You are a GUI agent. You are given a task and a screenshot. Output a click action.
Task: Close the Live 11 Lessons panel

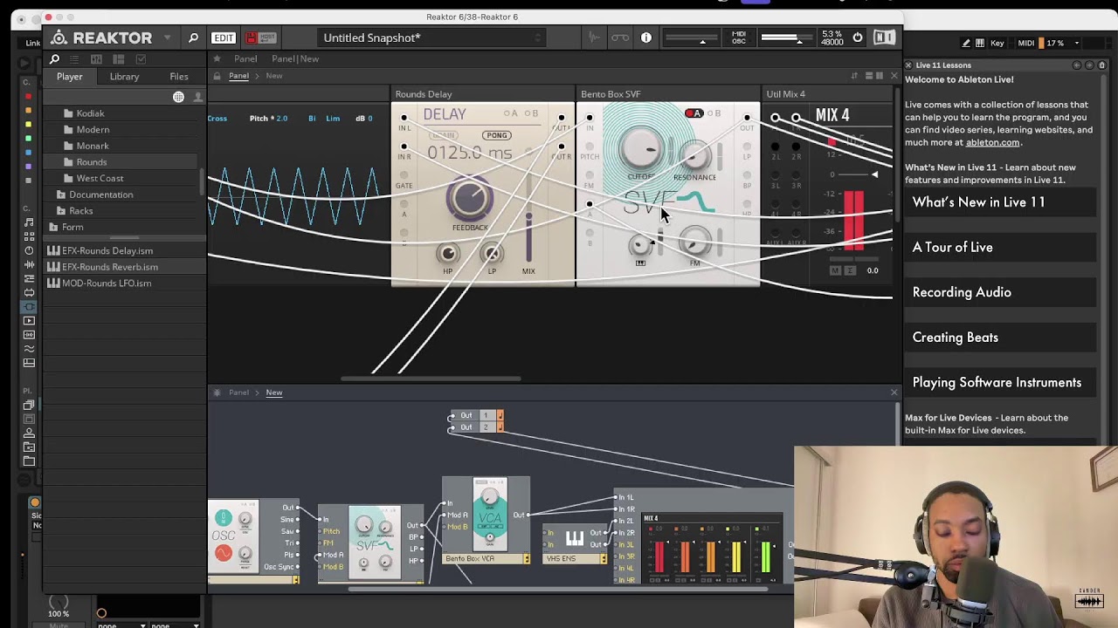(x=908, y=65)
